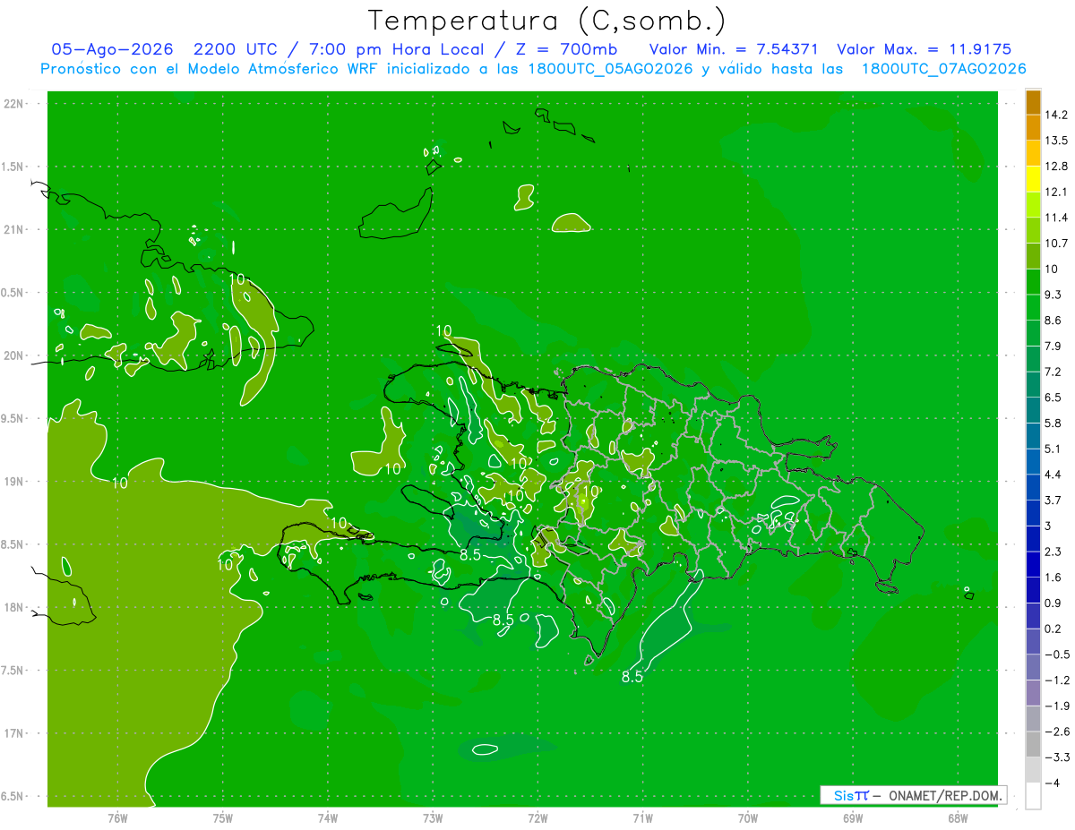Click the "74W" longitude label
Image resolution: width=1075 pixels, height=830 pixels.
point(327,818)
